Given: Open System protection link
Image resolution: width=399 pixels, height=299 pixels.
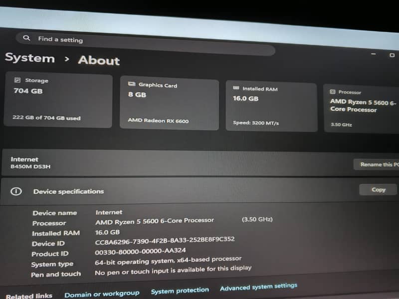Looking at the screenshot, I should coord(180,291).
